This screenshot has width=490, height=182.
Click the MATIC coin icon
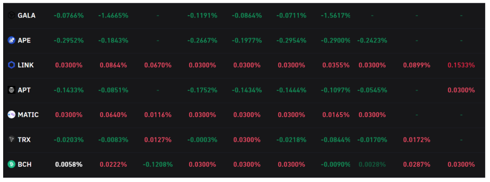click(11, 115)
